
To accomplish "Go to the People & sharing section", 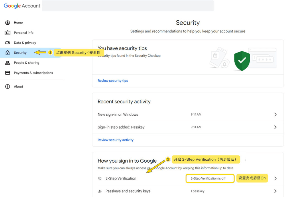I will tap(27, 63).
